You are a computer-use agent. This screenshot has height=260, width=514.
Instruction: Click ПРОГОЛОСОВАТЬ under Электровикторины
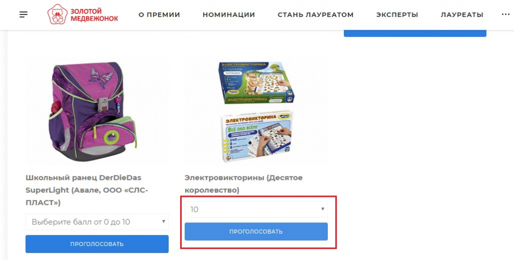tap(256, 231)
